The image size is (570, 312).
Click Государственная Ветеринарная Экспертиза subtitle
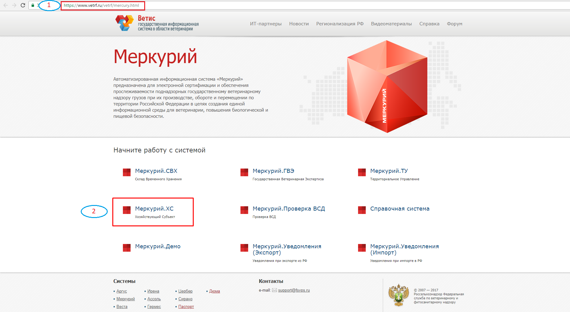click(x=288, y=179)
